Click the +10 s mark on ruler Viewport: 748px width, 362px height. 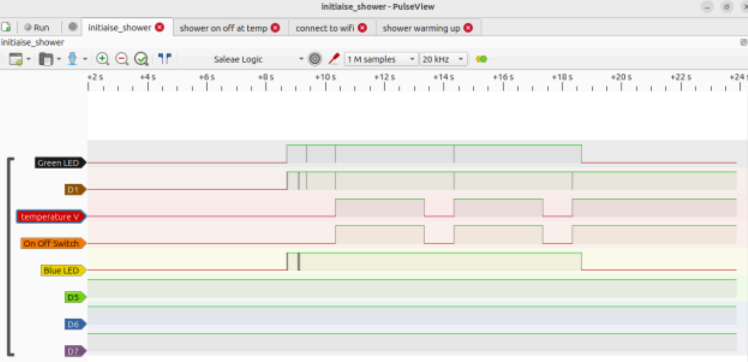click(x=325, y=77)
